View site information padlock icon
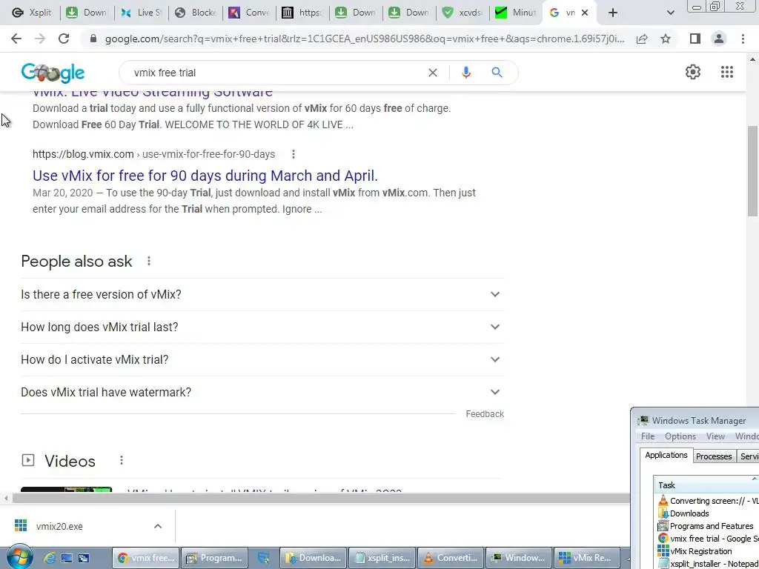The image size is (759, 569). (93, 39)
